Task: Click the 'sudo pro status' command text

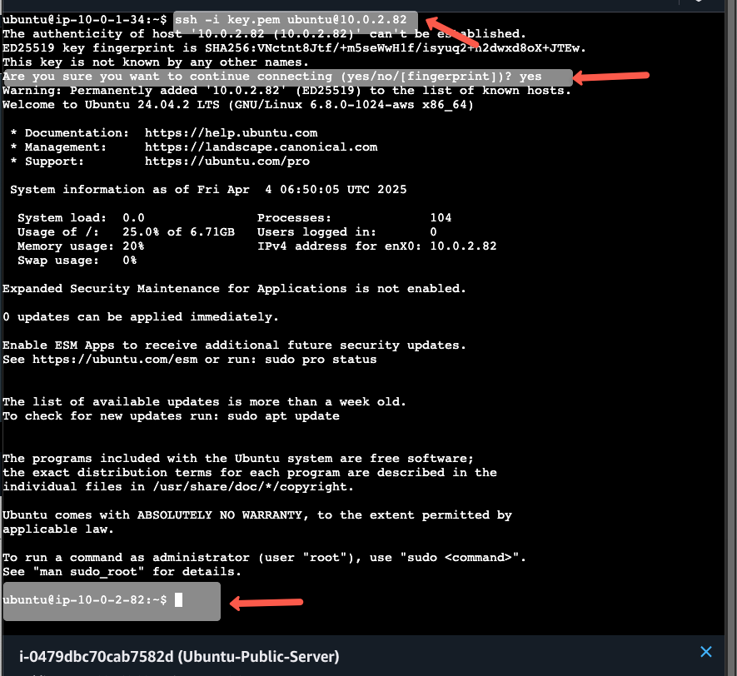Action: point(321,360)
